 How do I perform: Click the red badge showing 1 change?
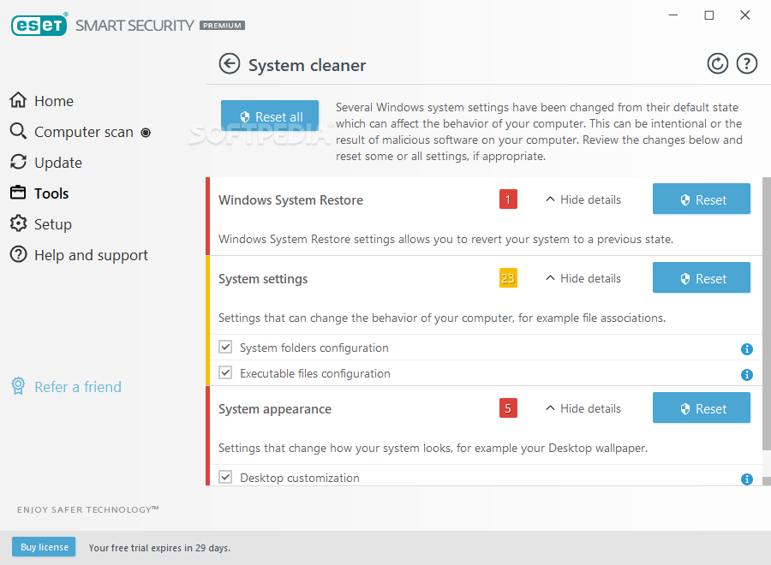tap(508, 199)
